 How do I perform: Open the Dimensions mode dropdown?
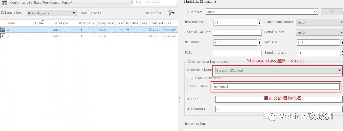(x=320, y=22)
